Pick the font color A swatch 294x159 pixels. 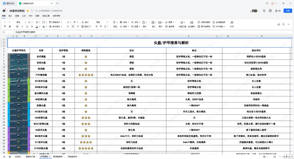point(37,27)
